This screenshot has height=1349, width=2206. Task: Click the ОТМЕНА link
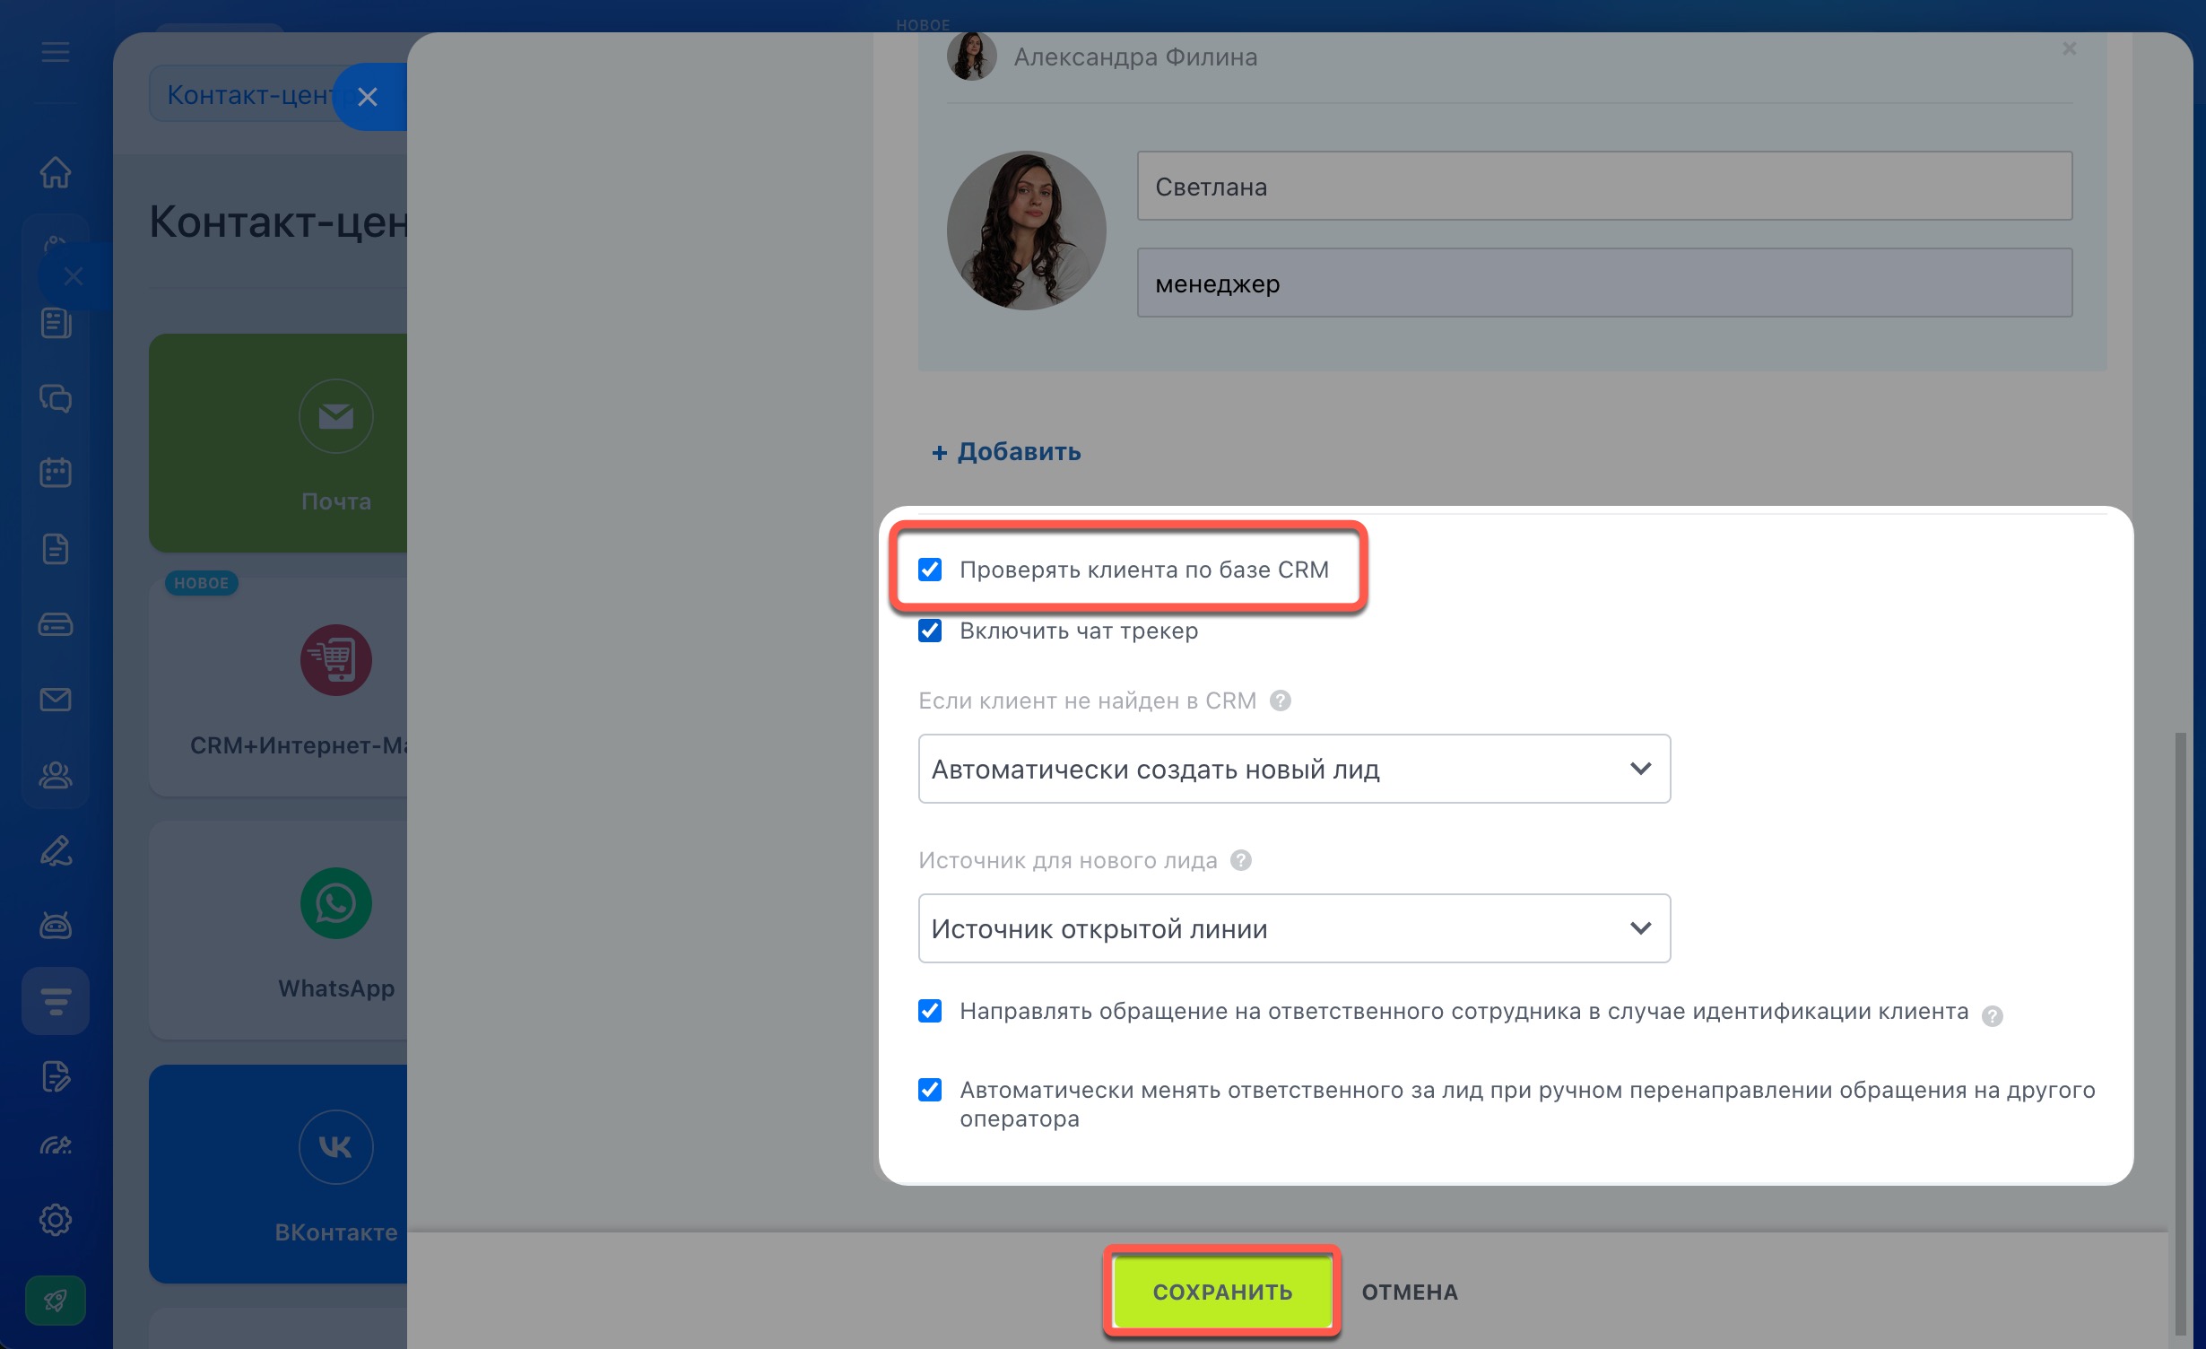[x=1409, y=1292]
